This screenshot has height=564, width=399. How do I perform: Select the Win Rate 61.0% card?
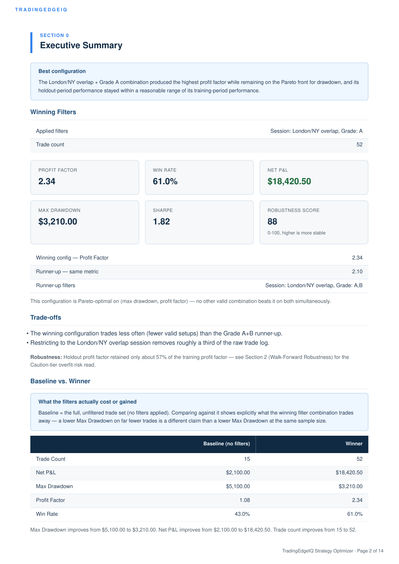199,177
